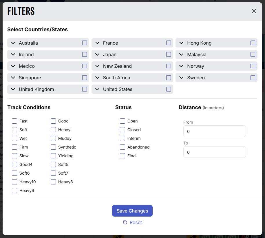Click the Distance From input field
Image resolution: width=265 pixels, height=238 pixels.
pyautogui.click(x=214, y=131)
